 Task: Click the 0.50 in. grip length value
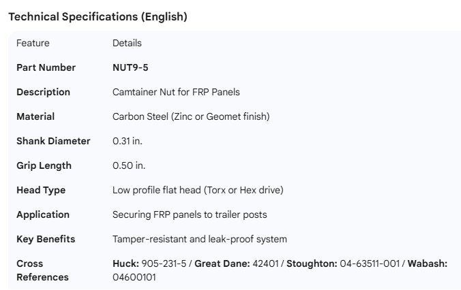(x=129, y=165)
